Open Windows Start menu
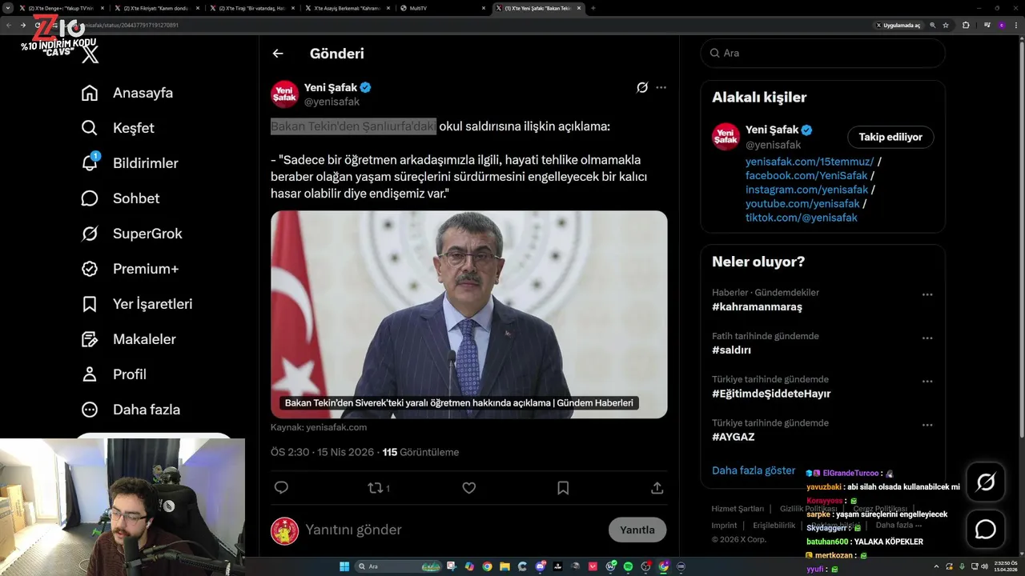 click(x=344, y=566)
